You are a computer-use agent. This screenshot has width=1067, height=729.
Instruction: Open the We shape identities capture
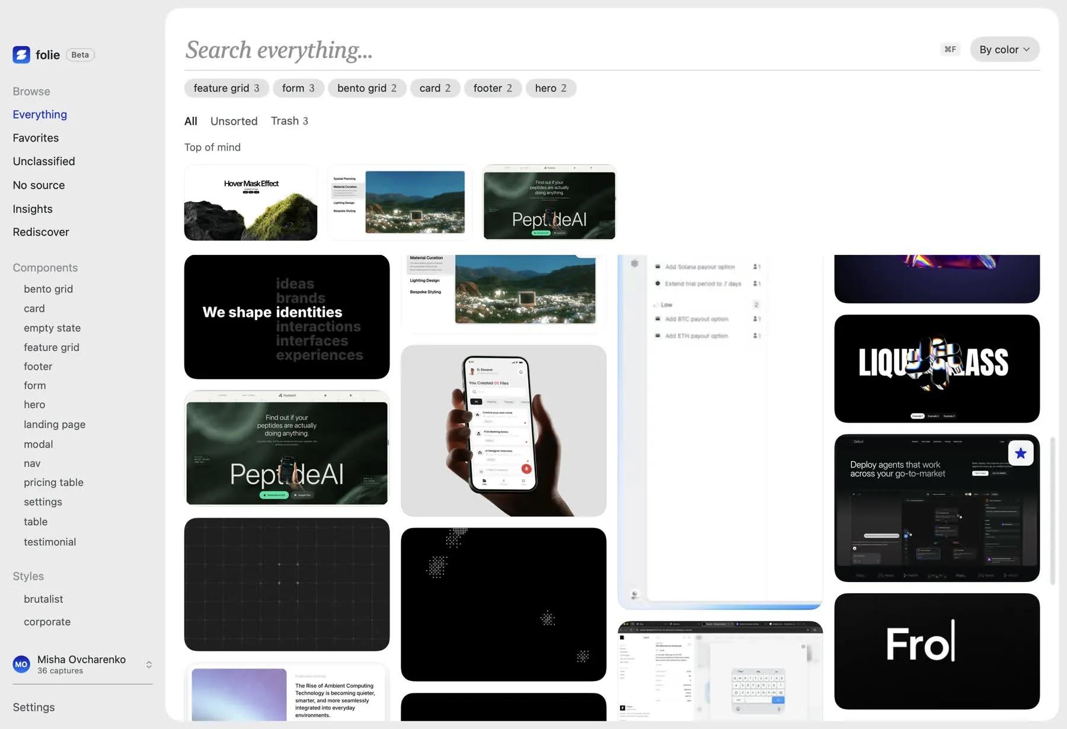click(x=287, y=317)
